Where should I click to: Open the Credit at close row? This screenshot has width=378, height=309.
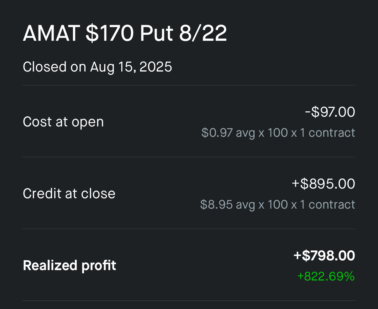tap(189, 193)
